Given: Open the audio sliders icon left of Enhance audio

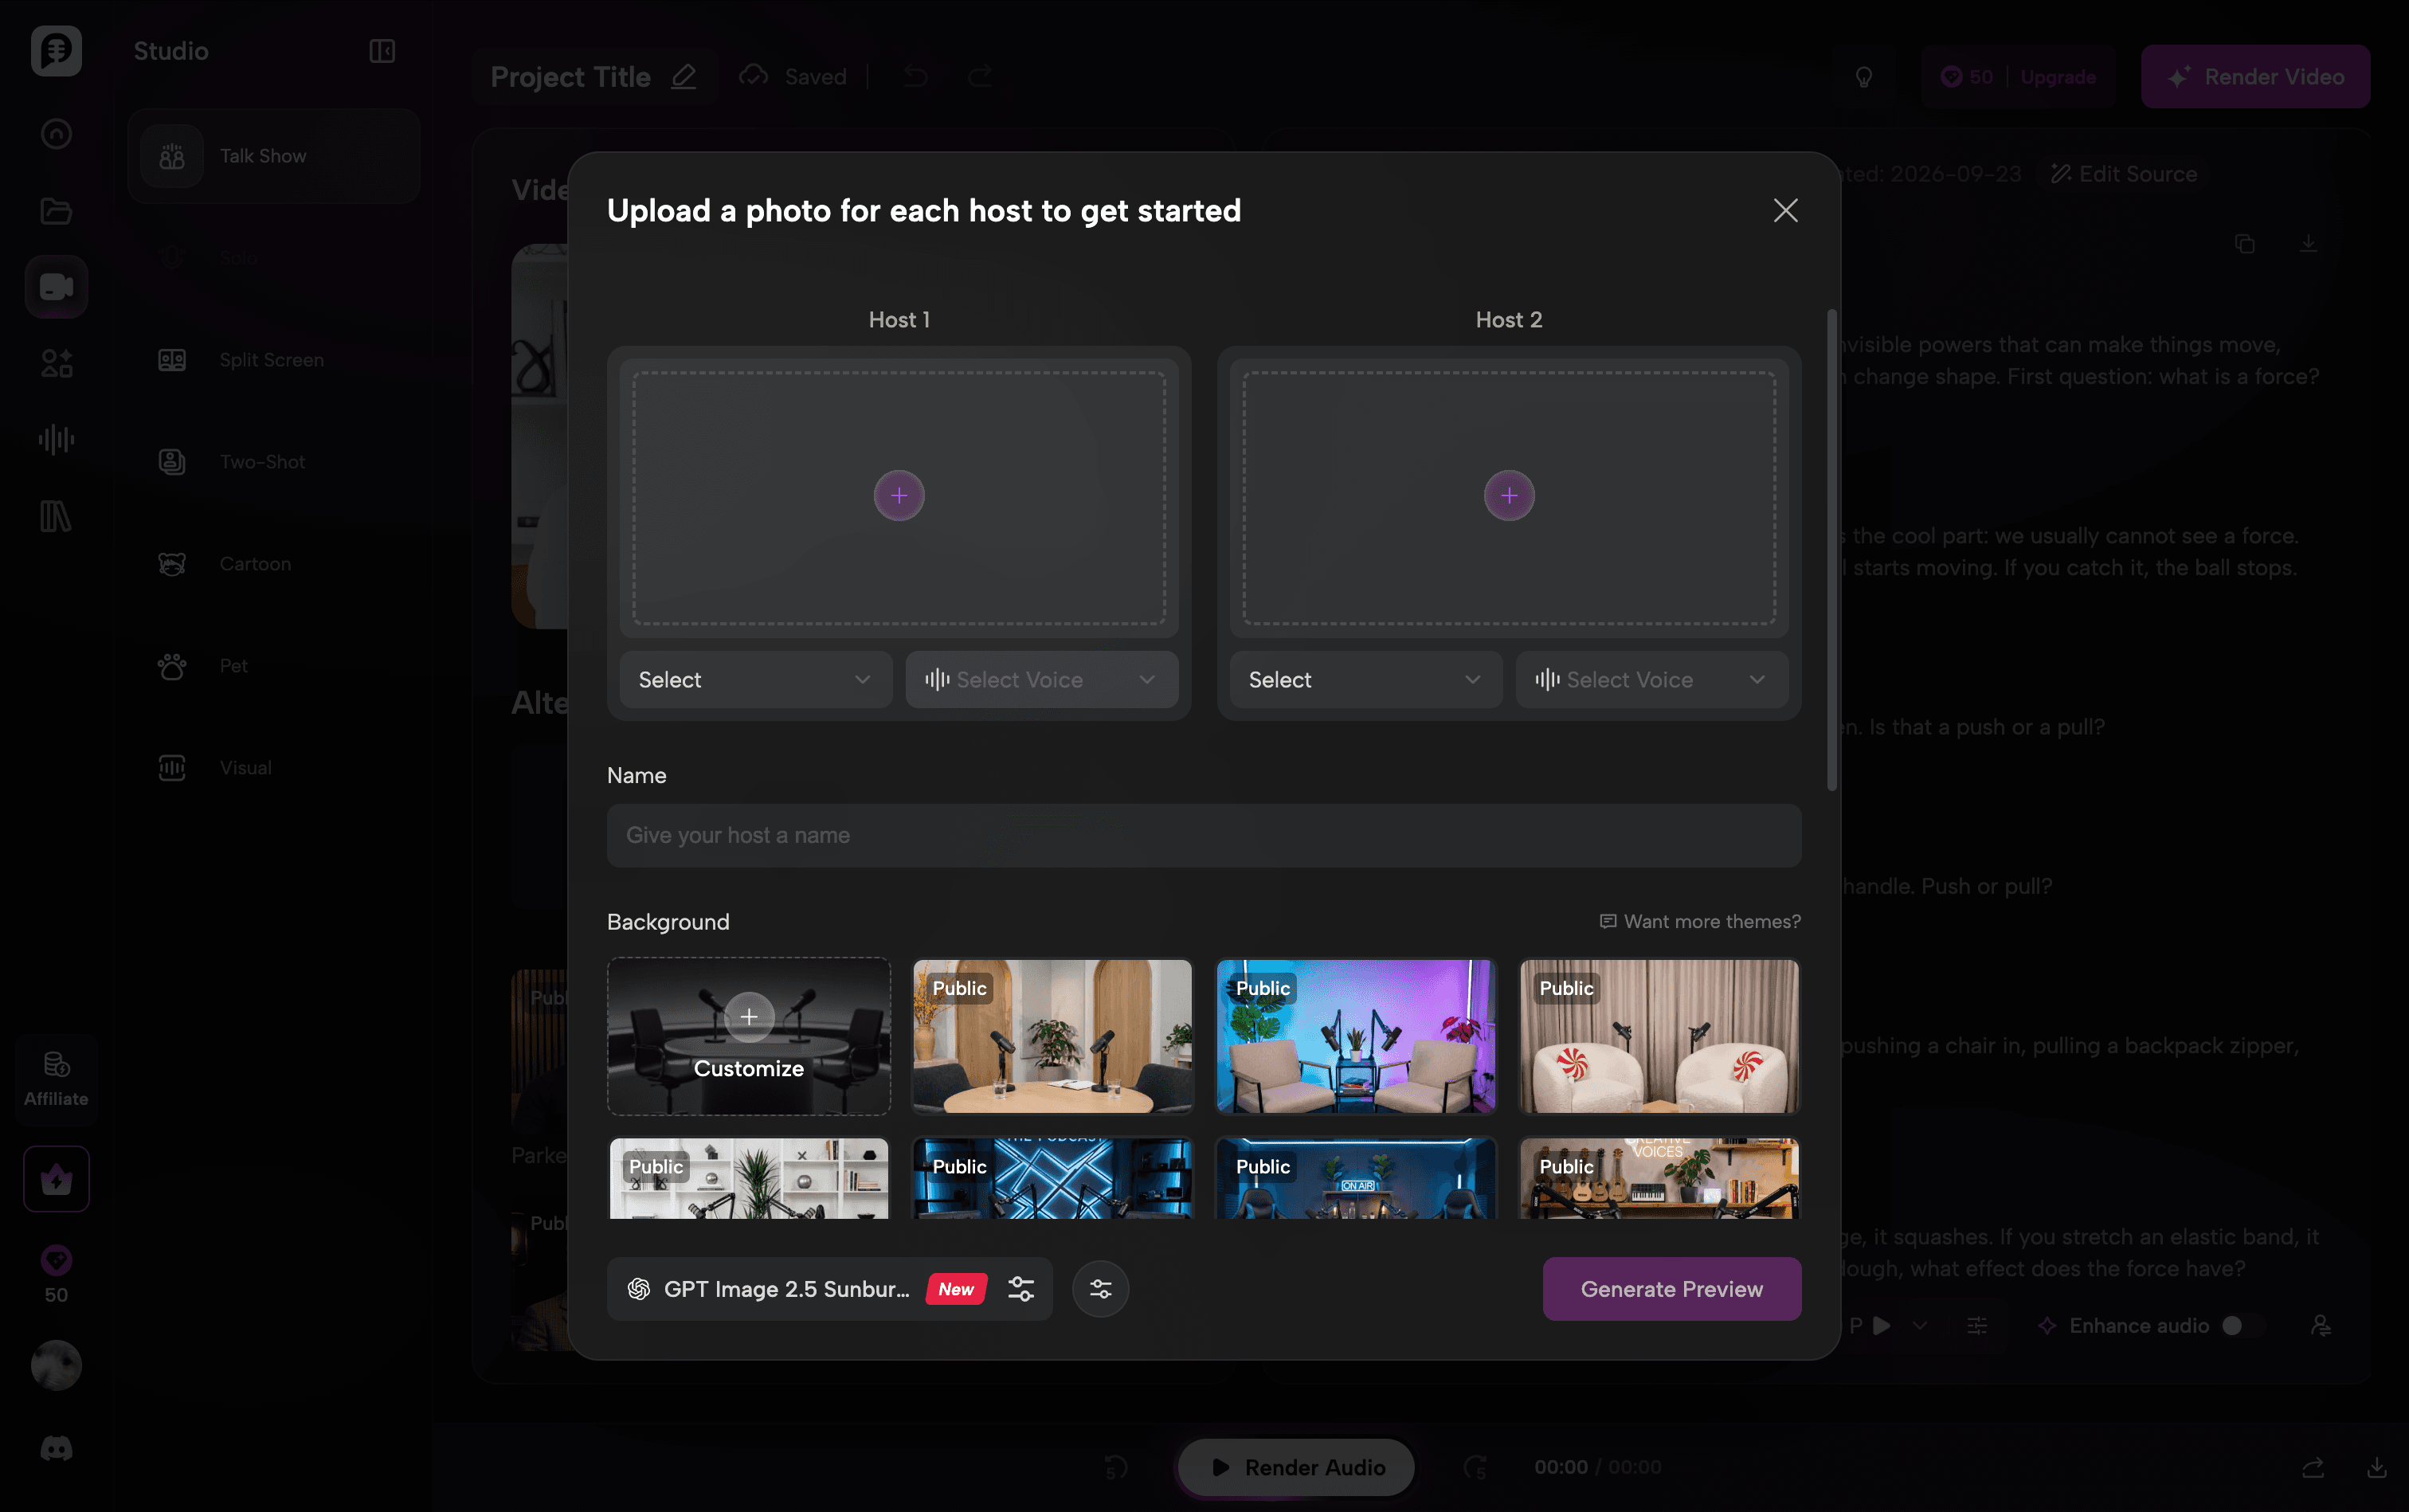Looking at the screenshot, I should [1978, 1326].
